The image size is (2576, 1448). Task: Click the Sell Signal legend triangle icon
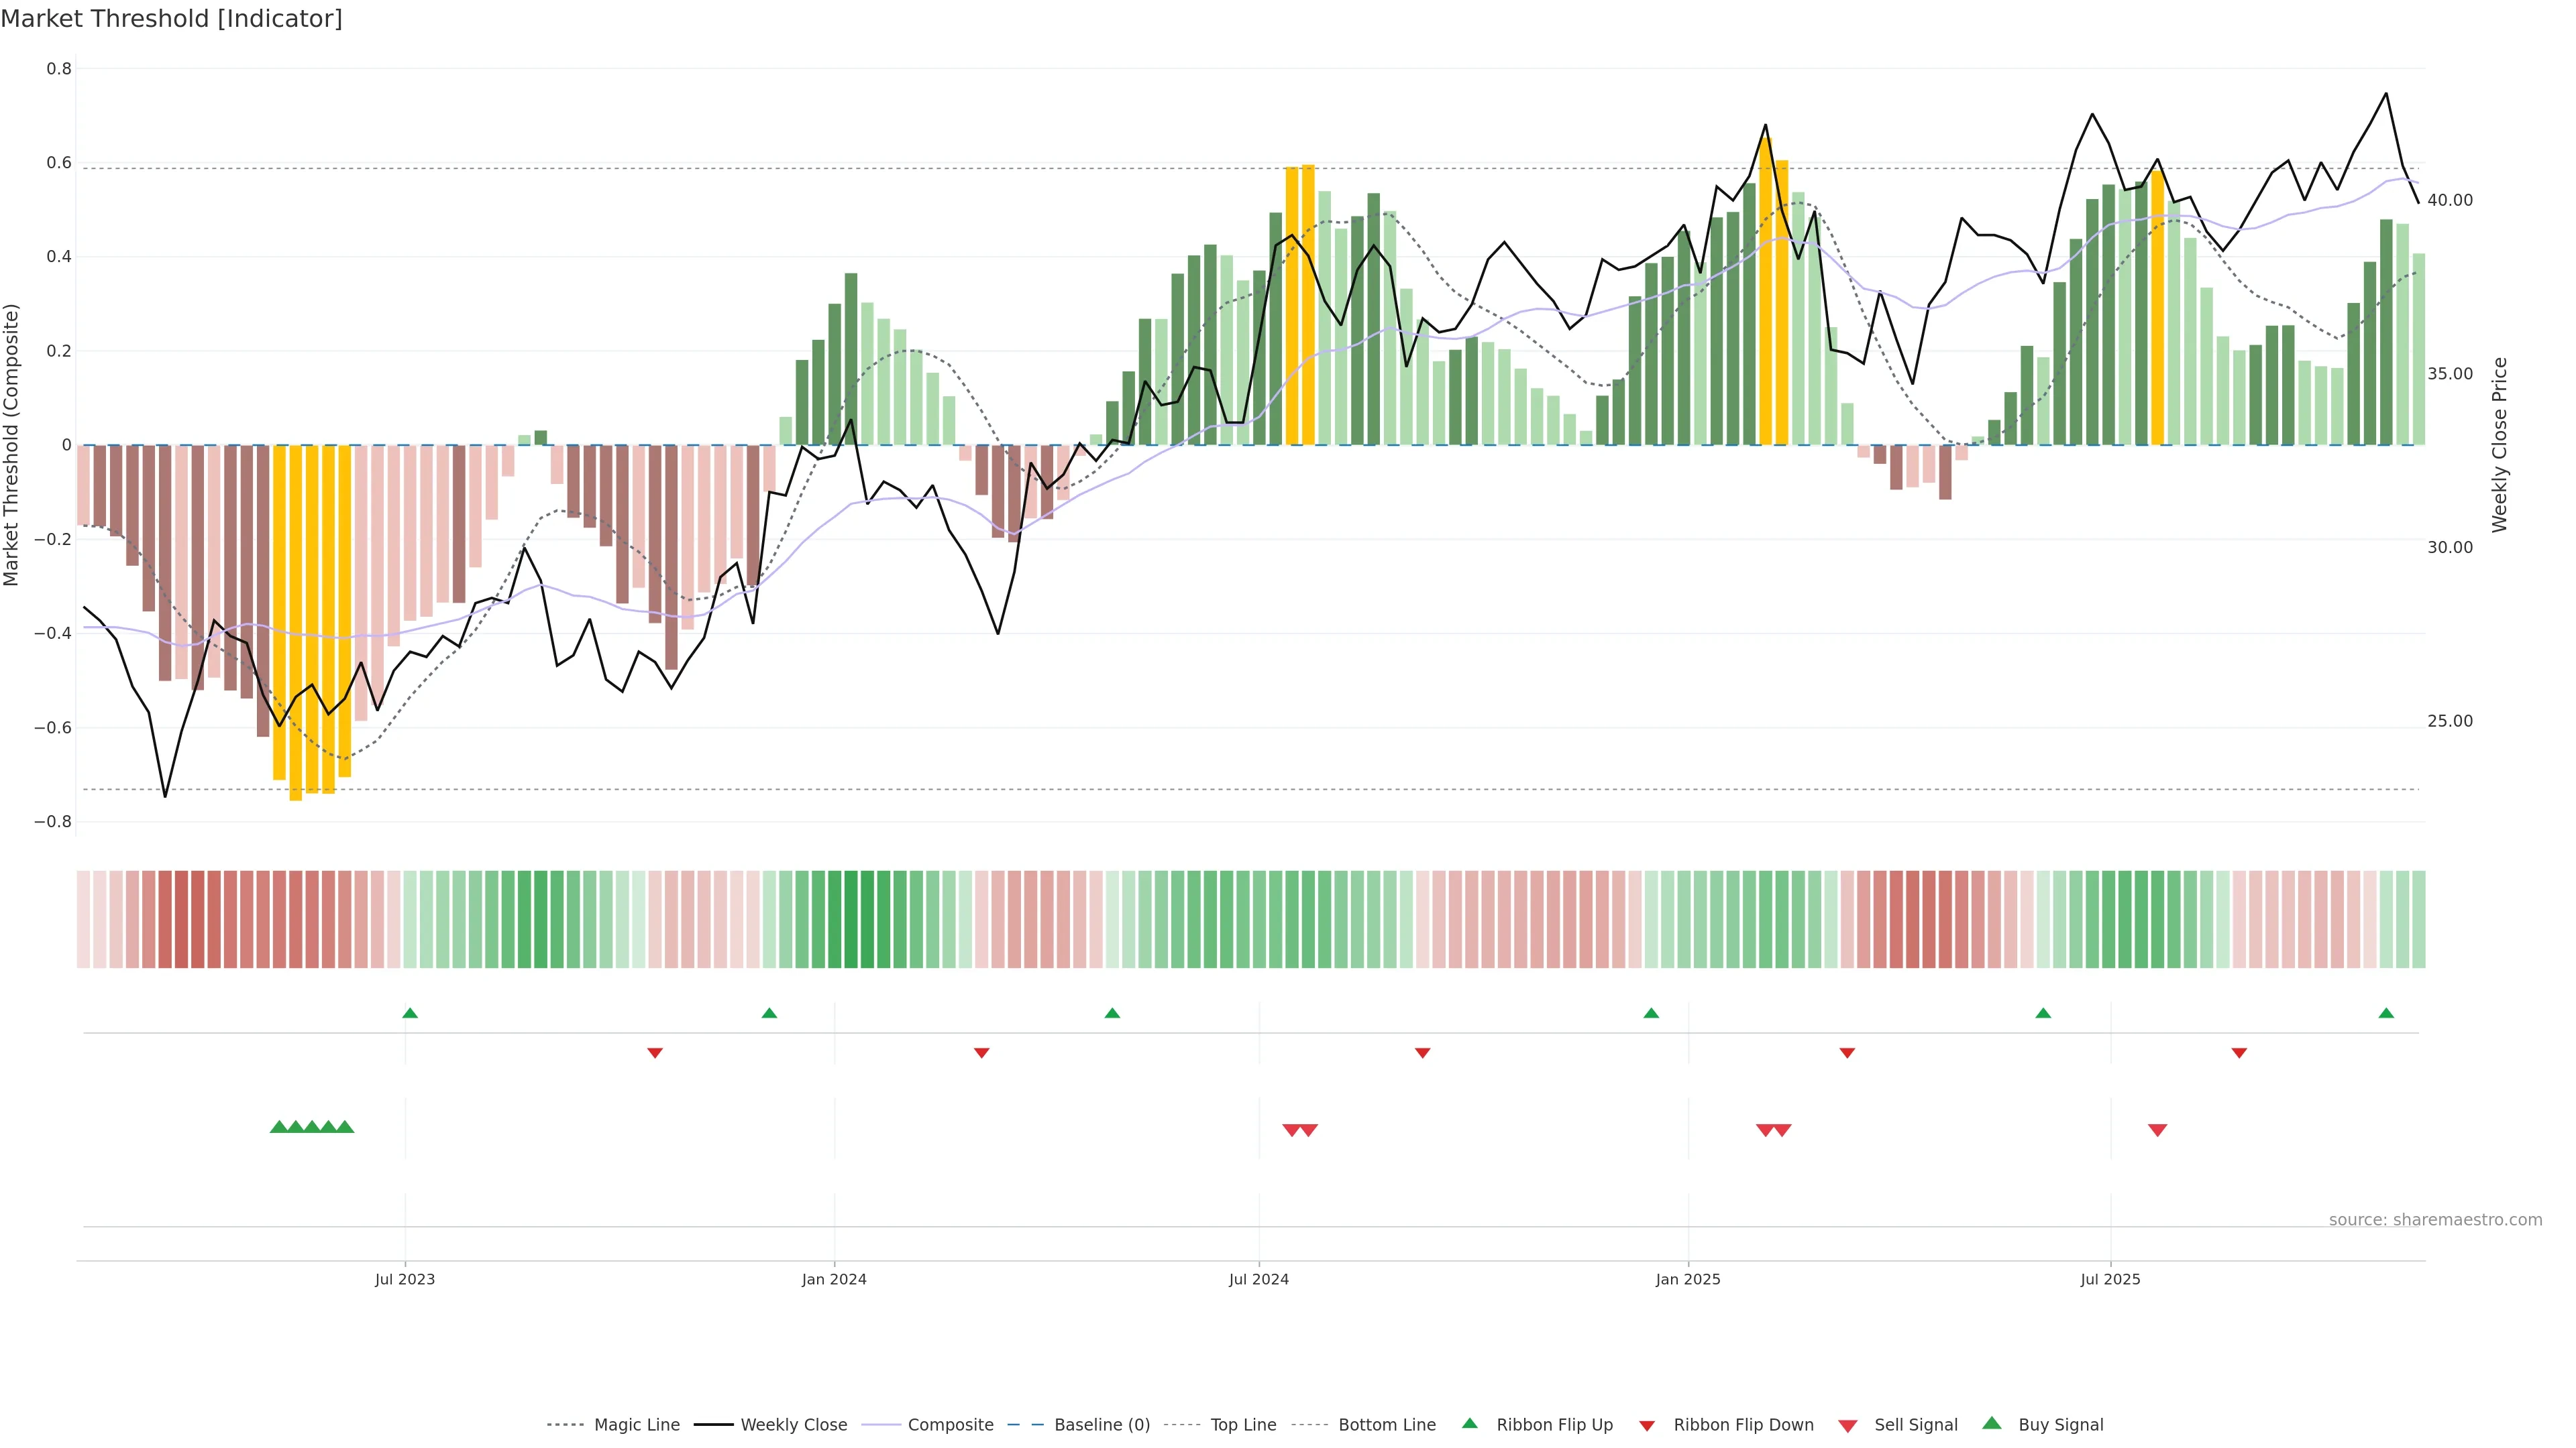pyautogui.click(x=1848, y=1426)
